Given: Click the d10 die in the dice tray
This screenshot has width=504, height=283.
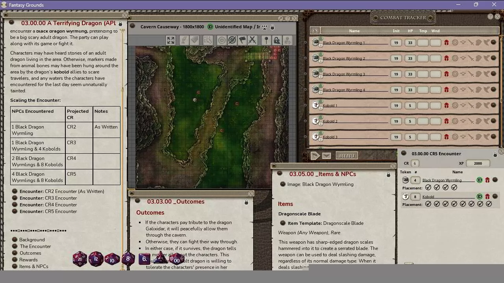Looking at the screenshot, I should pos(112,259).
